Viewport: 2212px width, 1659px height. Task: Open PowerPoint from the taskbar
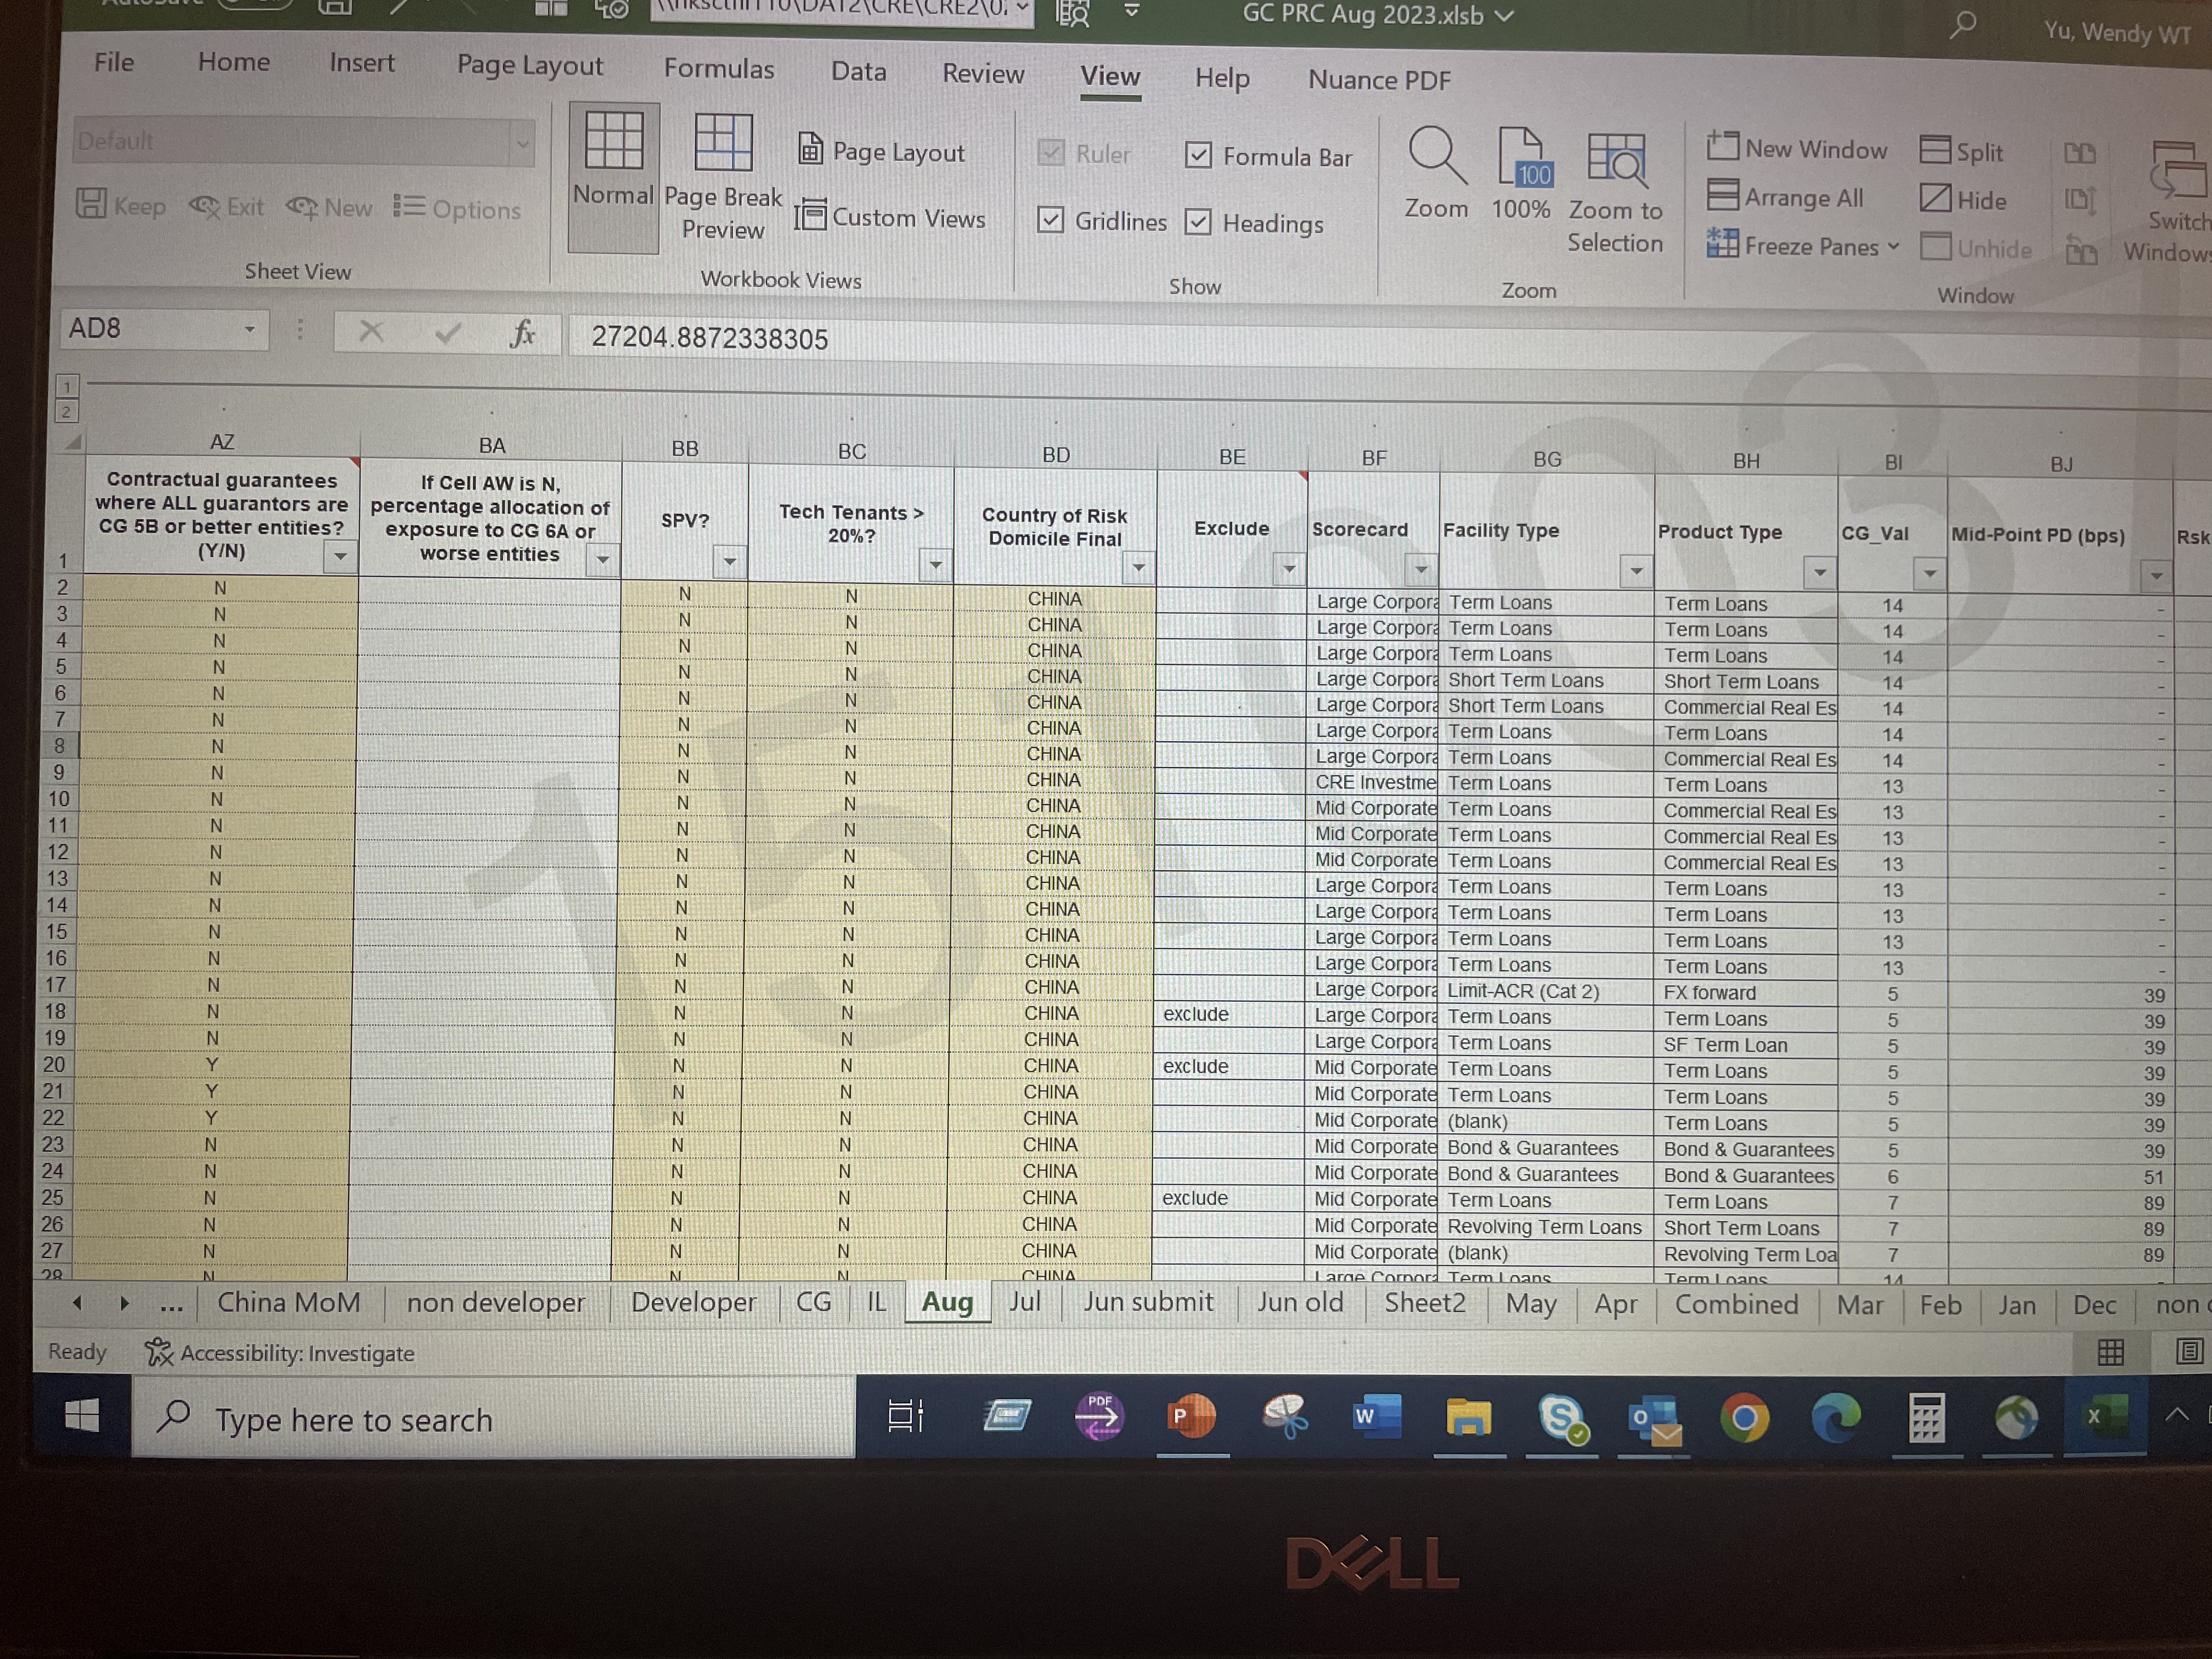(x=1191, y=1416)
